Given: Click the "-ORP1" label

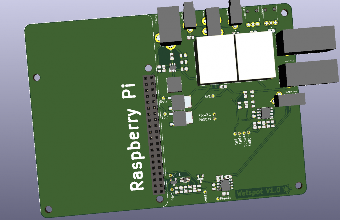Looking at the screenshot, I should (x=249, y=140).
